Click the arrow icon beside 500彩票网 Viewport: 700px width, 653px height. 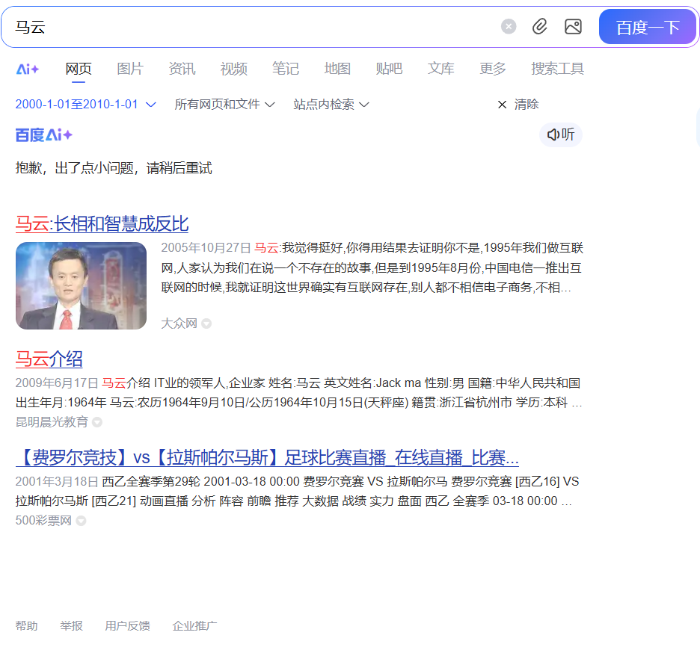81,521
